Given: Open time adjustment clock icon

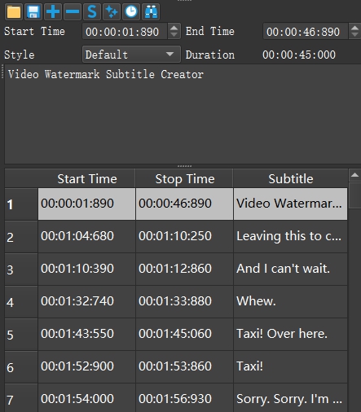Looking at the screenshot, I should pos(131,12).
